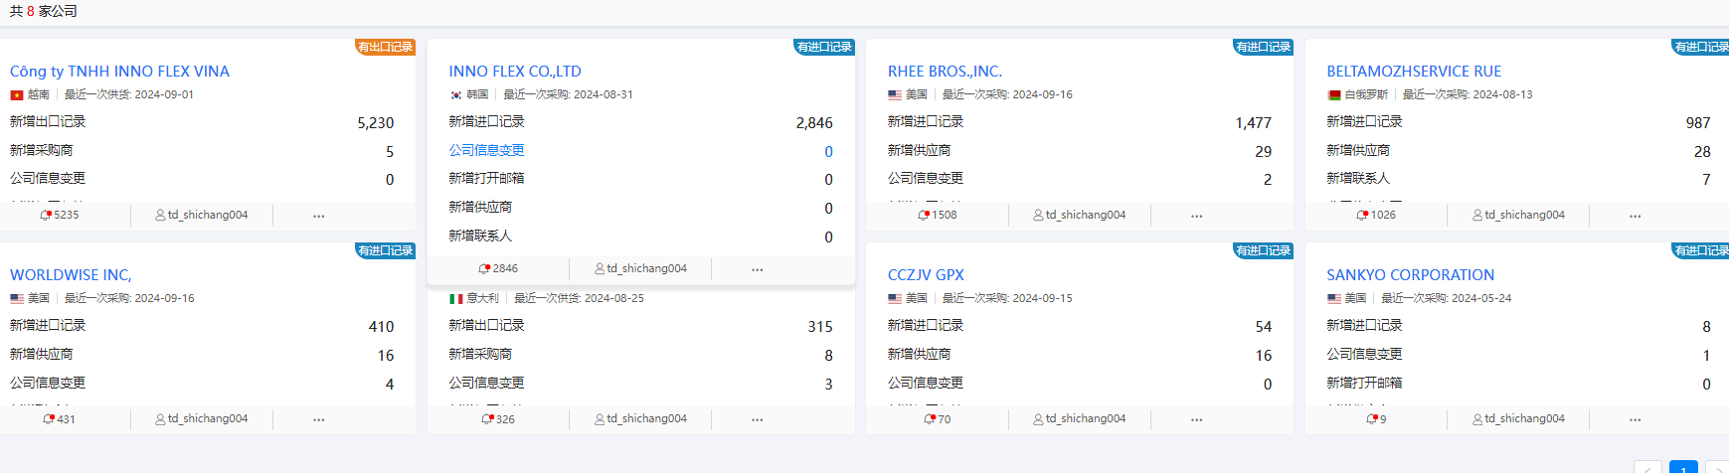Viewport: 1729px width, 473px height.
Task: Open the INNO FLEX CO.,LTD company link
Action: (x=514, y=72)
